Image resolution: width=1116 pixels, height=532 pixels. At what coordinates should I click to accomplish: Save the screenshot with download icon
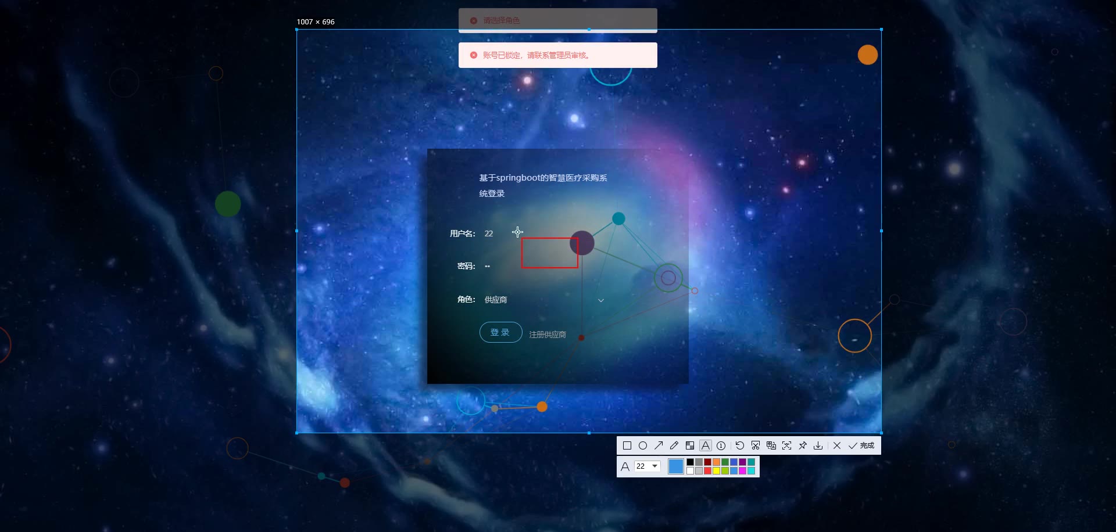pos(818,445)
